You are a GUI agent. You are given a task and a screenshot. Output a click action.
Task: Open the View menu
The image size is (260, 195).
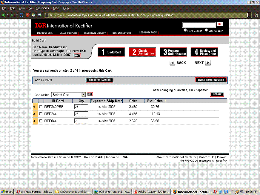coord(21,8)
